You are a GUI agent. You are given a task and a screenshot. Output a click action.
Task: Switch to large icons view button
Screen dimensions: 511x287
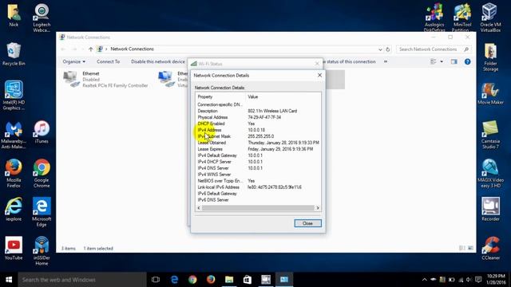470,248
